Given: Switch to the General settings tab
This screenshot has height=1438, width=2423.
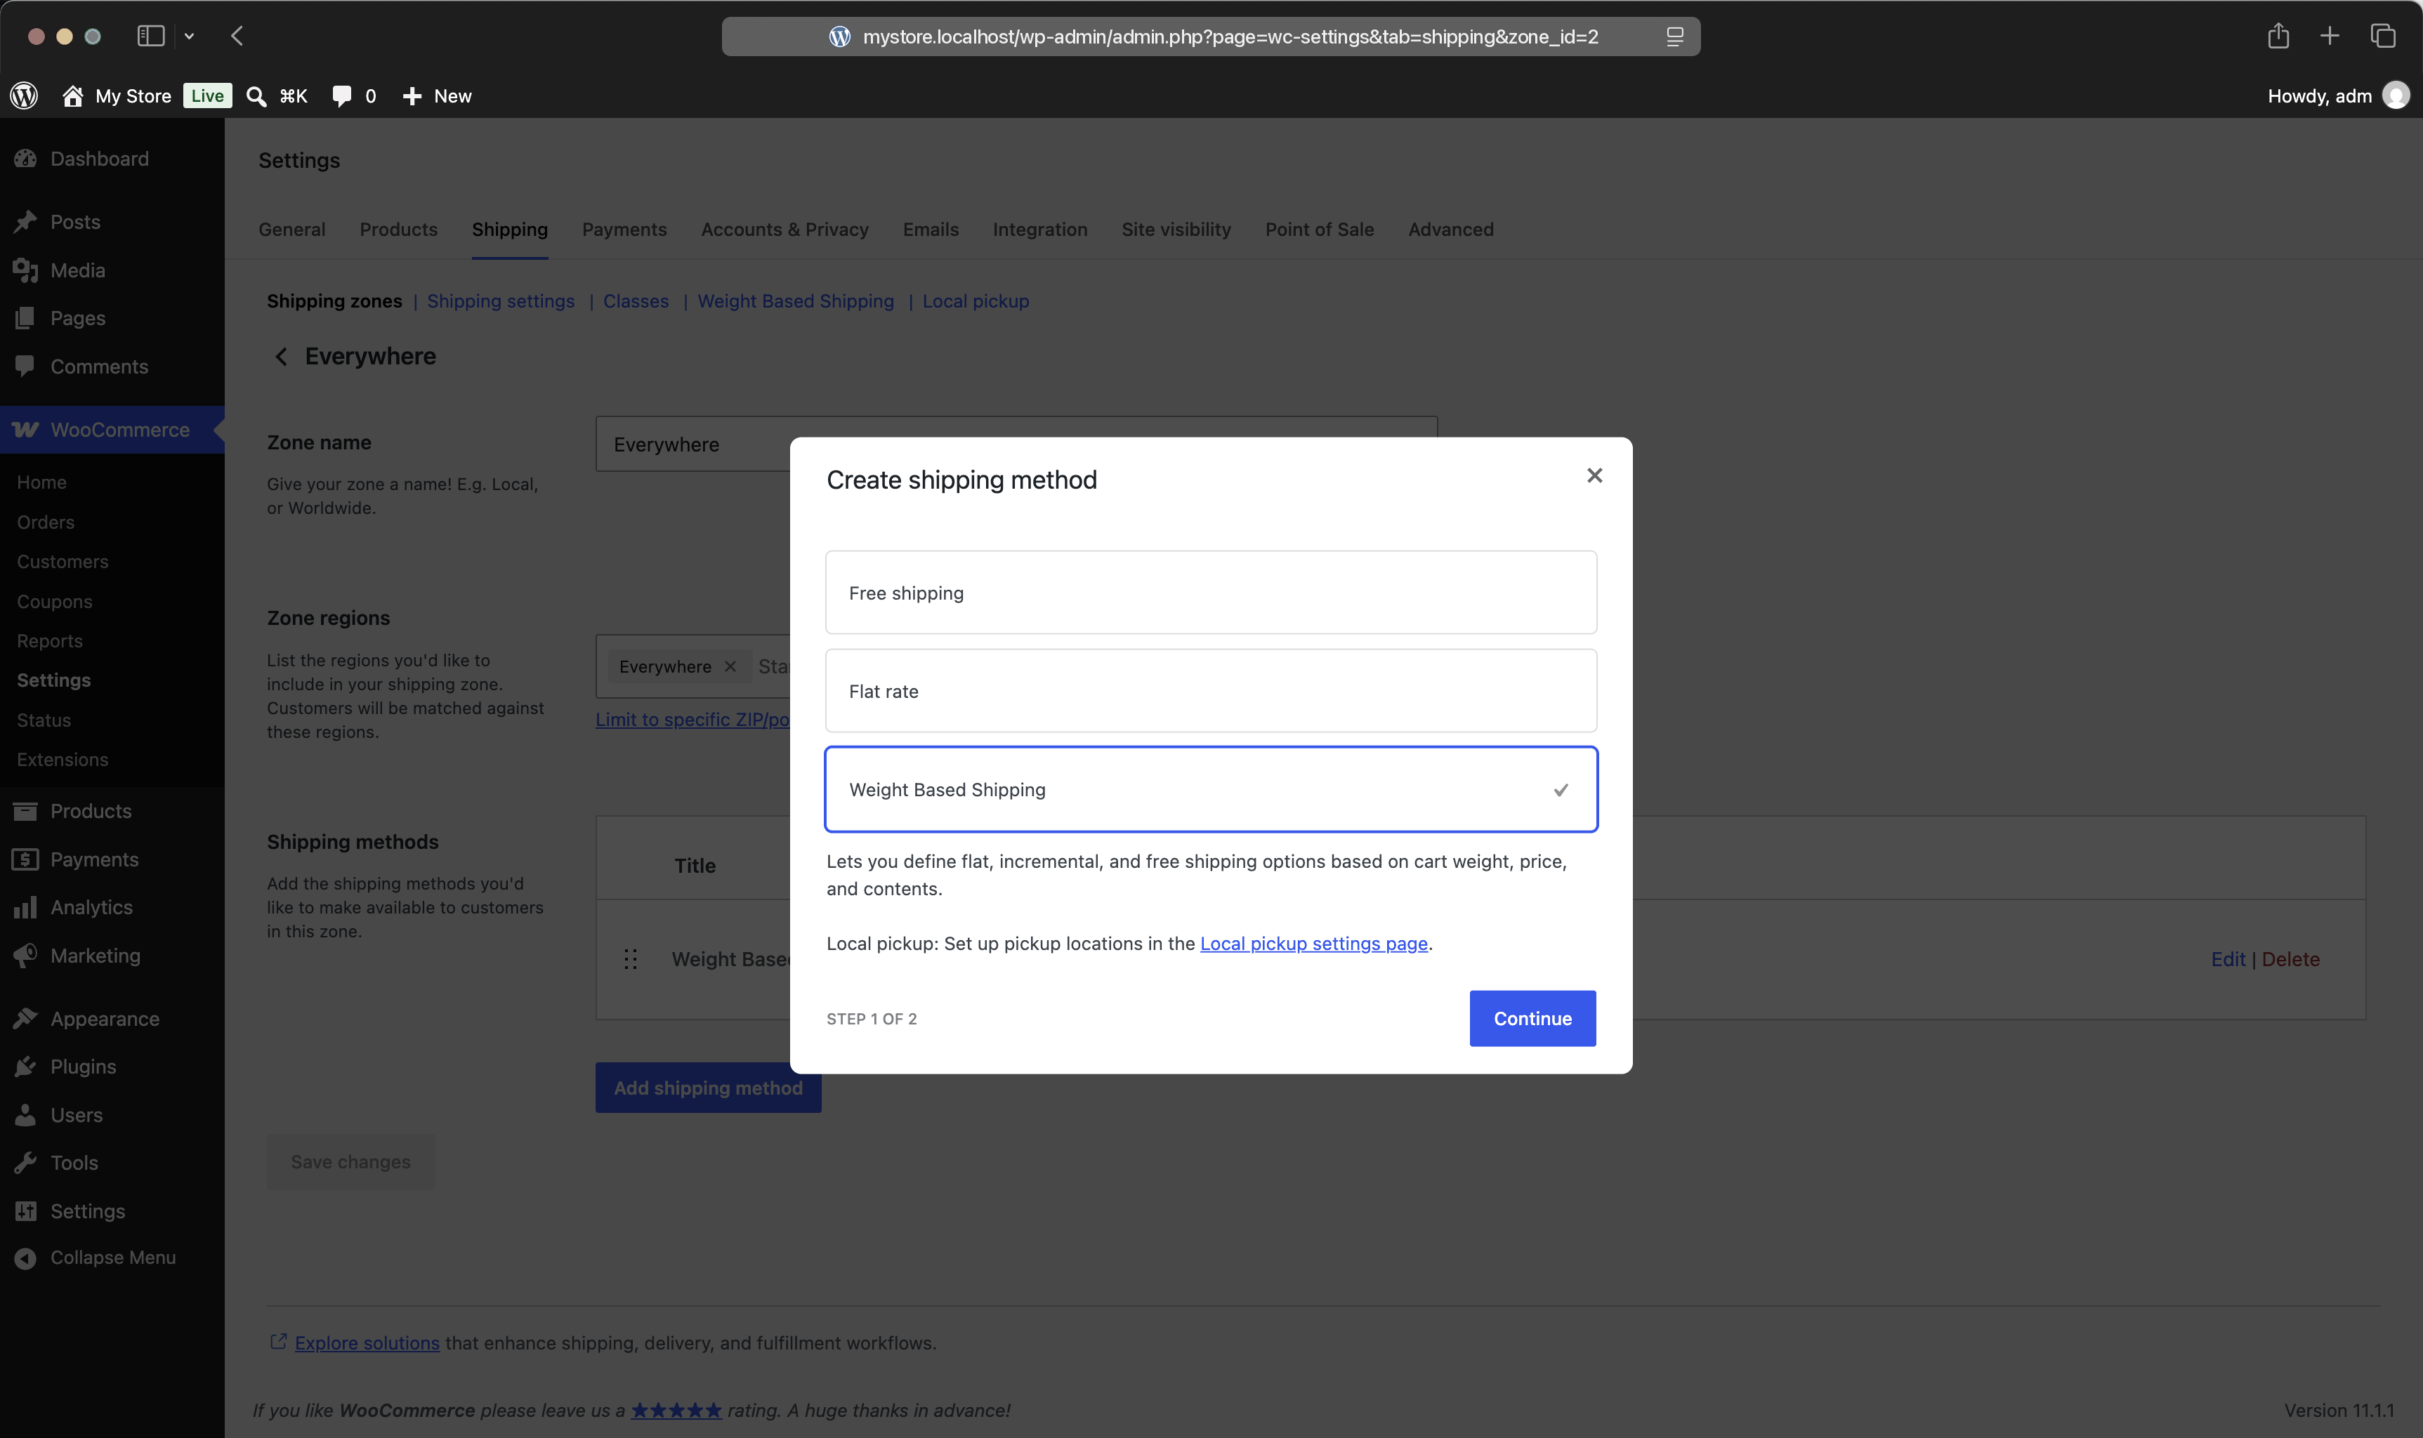Looking at the screenshot, I should click(291, 230).
